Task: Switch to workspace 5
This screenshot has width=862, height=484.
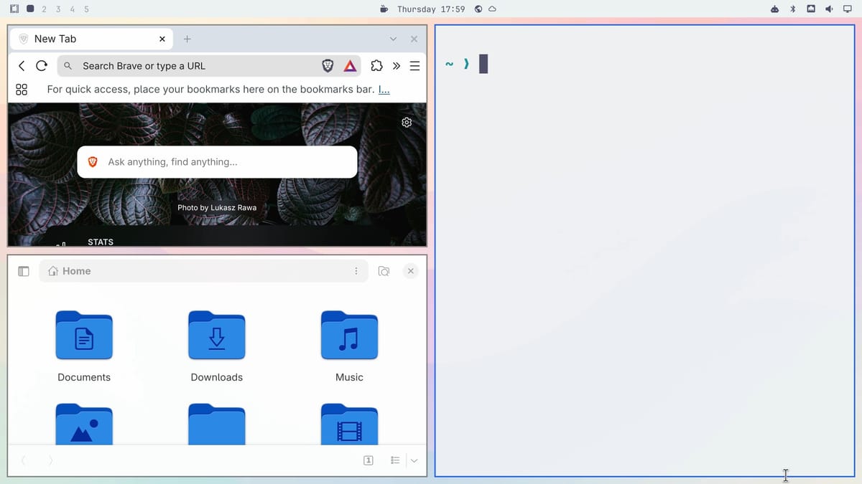Action: pyautogui.click(x=87, y=9)
